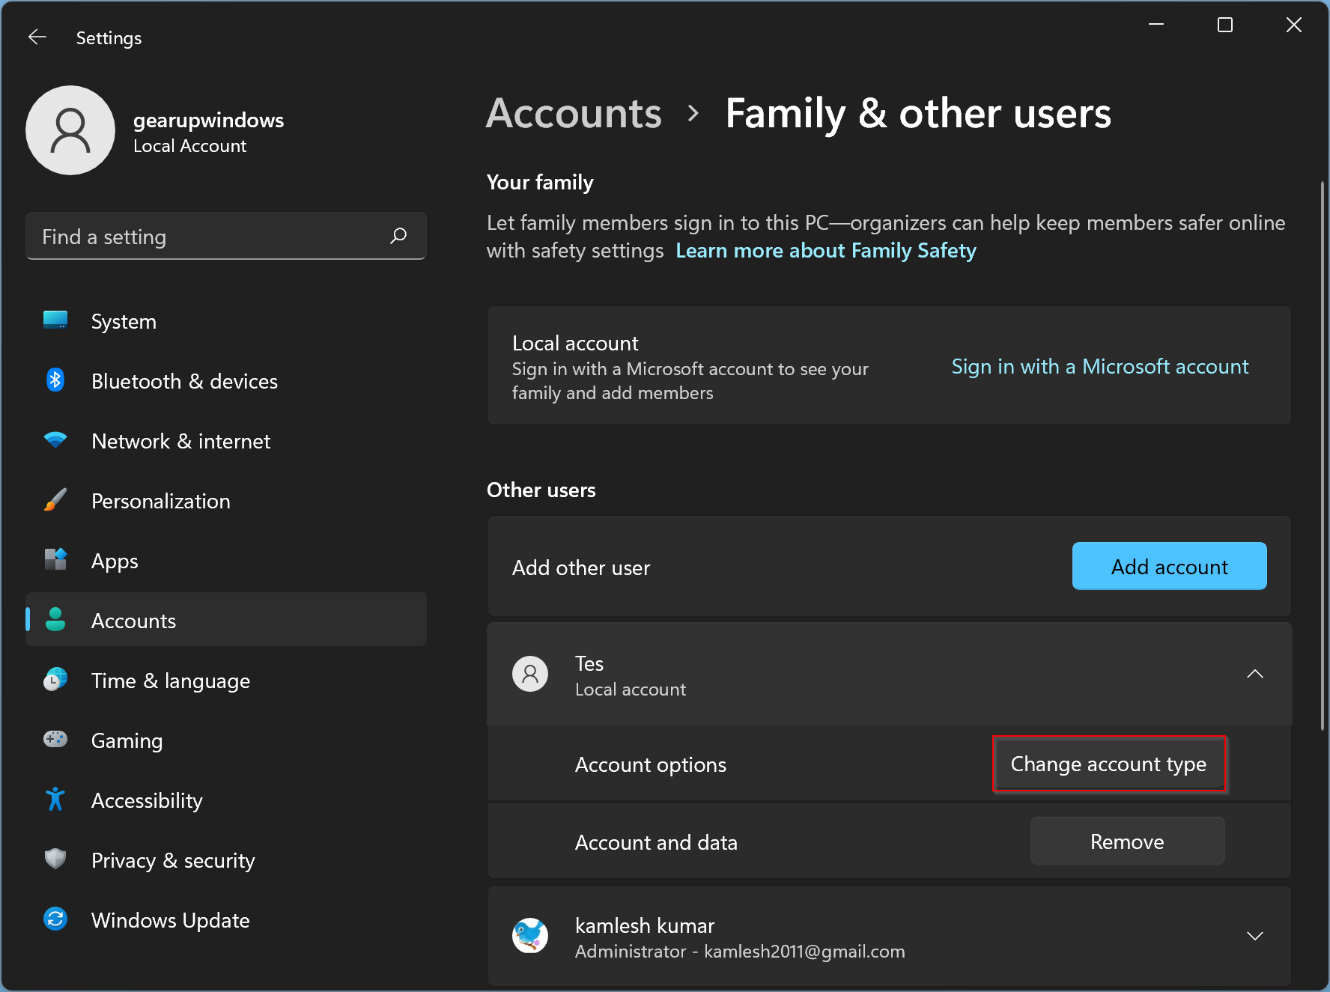Click the Network wifi icon
The width and height of the screenshot is (1330, 992).
coord(55,440)
